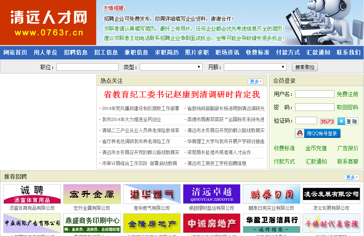Open 联系客服 in the member login panel
This screenshot has height=236, width=364.
point(348,161)
